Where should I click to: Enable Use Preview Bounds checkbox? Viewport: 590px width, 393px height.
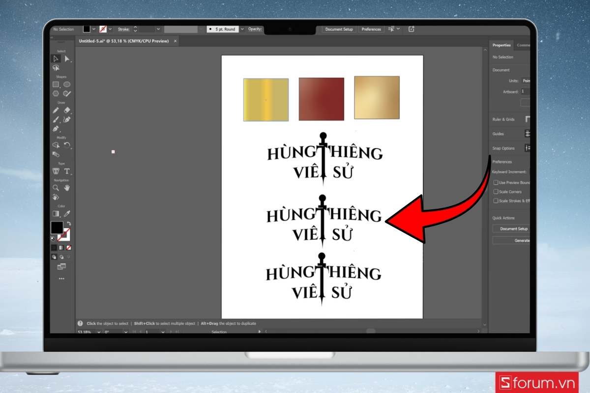pyautogui.click(x=496, y=183)
